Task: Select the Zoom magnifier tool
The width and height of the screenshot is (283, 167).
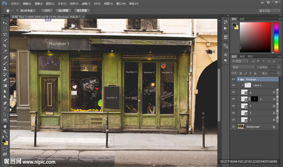Action: pyautogui.click(x=5, y=132)
